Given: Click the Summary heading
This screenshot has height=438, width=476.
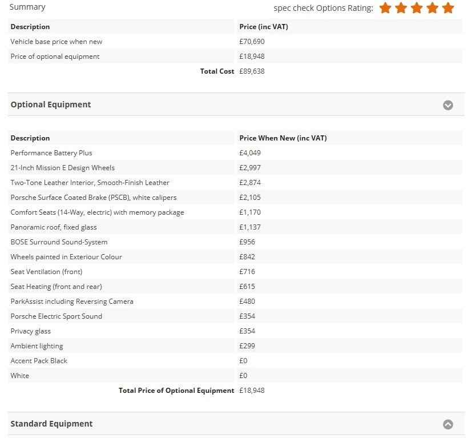Looking at the screenshot, I should click(27, 7).
